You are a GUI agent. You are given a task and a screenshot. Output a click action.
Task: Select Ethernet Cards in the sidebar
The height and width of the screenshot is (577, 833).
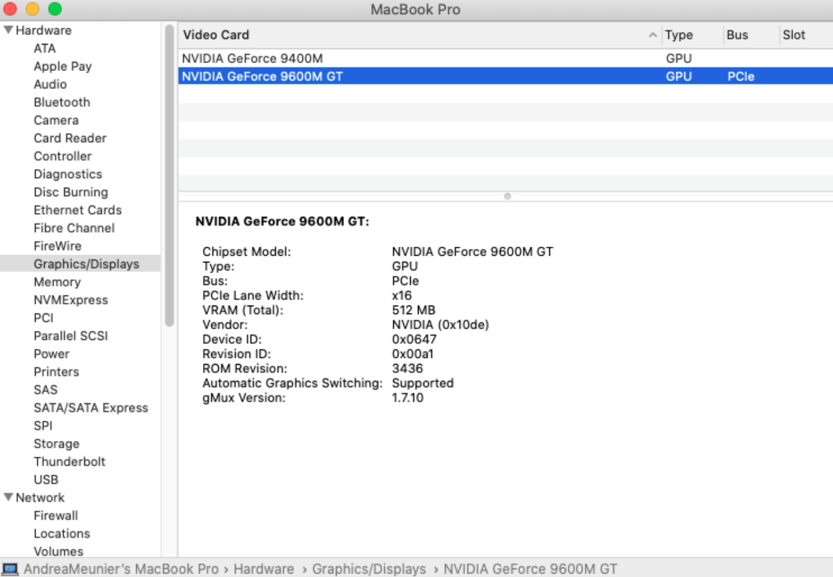coord(78,210)
